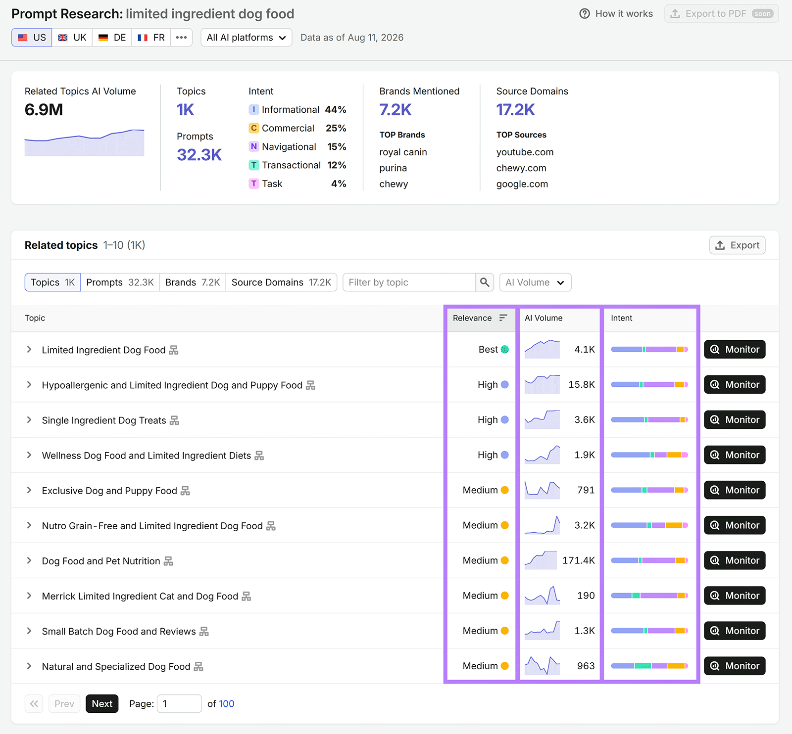This screenshot has height=734, width=792.
Task: Open the How it works help icon
Action: [585, 14]
